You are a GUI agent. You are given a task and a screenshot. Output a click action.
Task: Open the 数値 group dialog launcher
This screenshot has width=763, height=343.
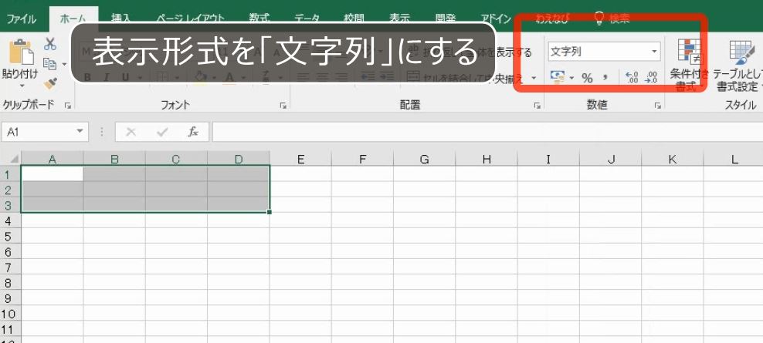pos(657,105)
